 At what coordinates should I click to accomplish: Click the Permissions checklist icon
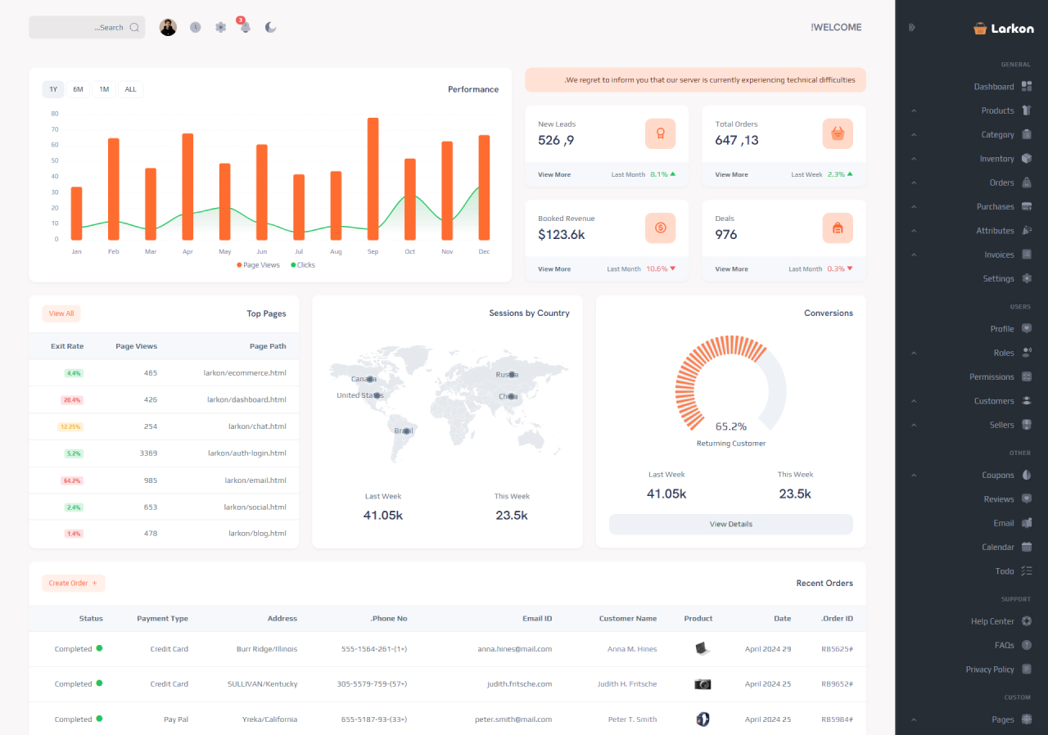click(x=1027, y=377)
